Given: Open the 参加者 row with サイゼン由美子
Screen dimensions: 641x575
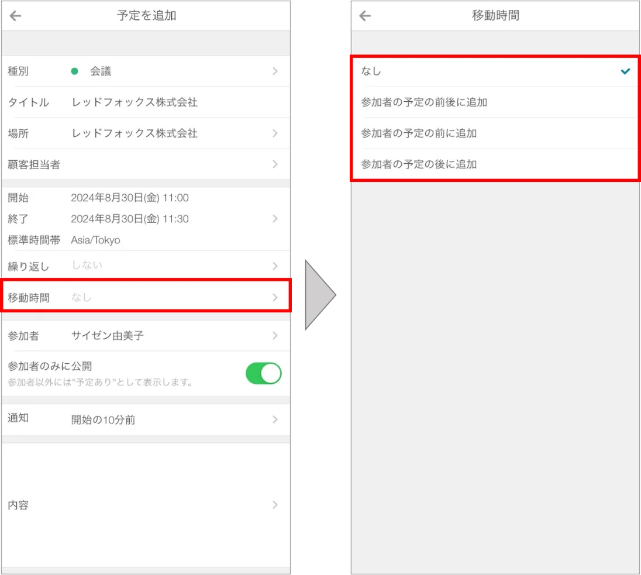Looking at the screenshot, I should (146, 336).
